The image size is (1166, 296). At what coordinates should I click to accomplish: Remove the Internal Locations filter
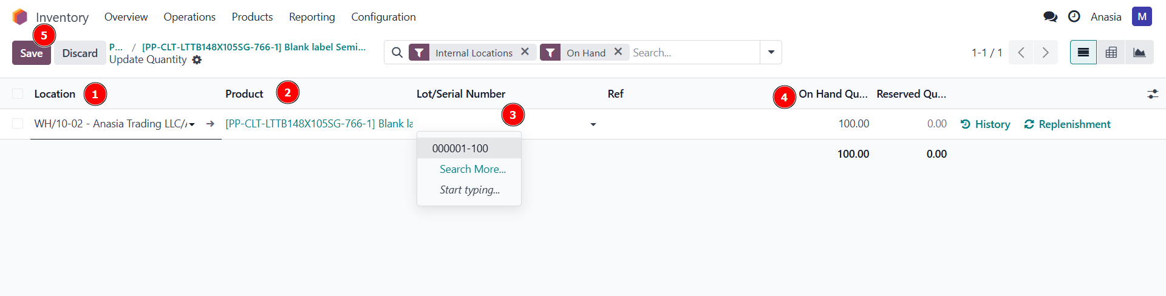coord(525,52)
